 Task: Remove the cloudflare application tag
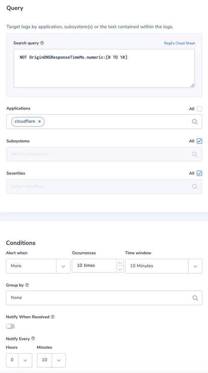pos(40,121)
